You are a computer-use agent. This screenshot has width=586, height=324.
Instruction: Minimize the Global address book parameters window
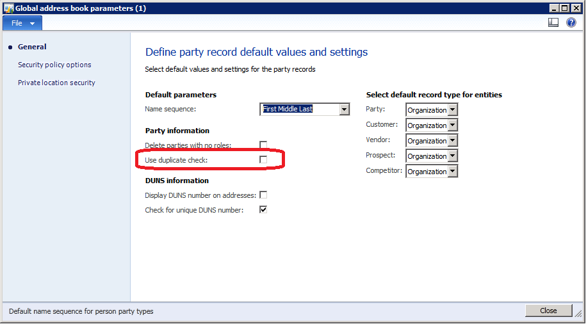click(554, 8)
